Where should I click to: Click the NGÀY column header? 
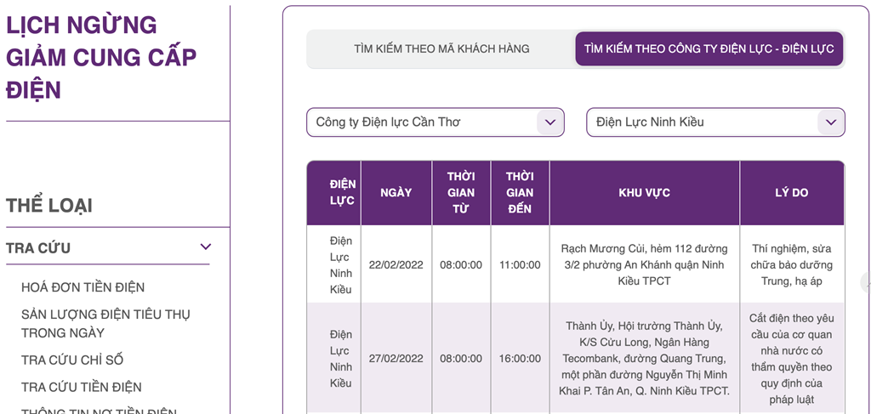(x=396, y=193)
